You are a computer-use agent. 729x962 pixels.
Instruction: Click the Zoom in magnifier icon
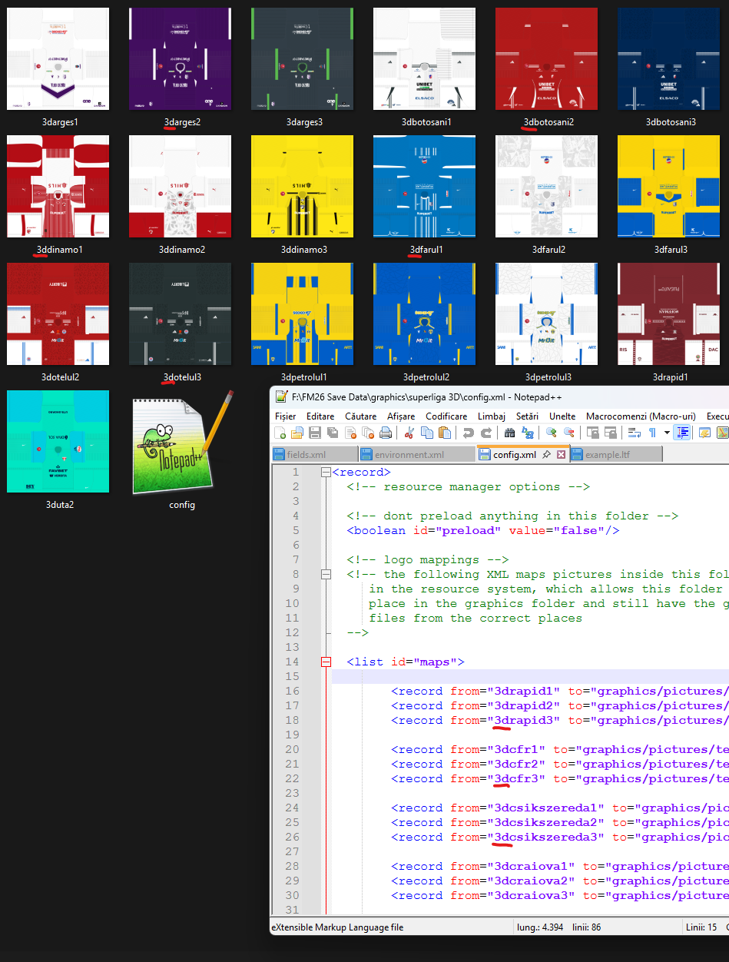551,433
